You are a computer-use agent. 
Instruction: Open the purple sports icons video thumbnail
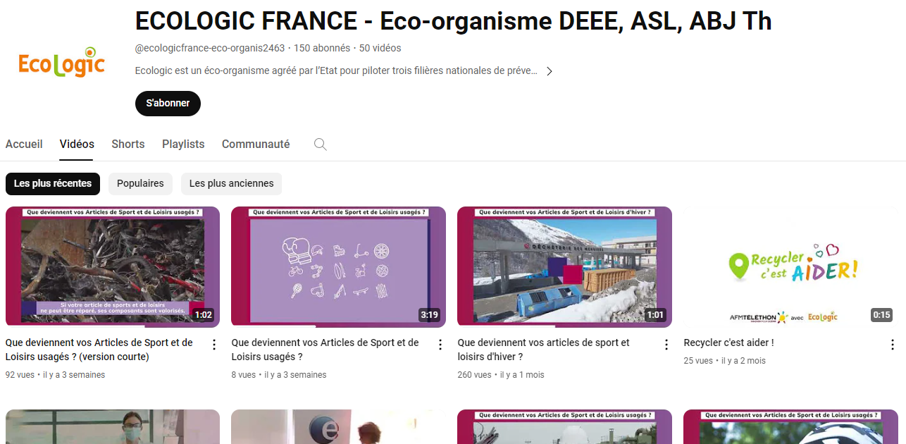click(338, 267)
